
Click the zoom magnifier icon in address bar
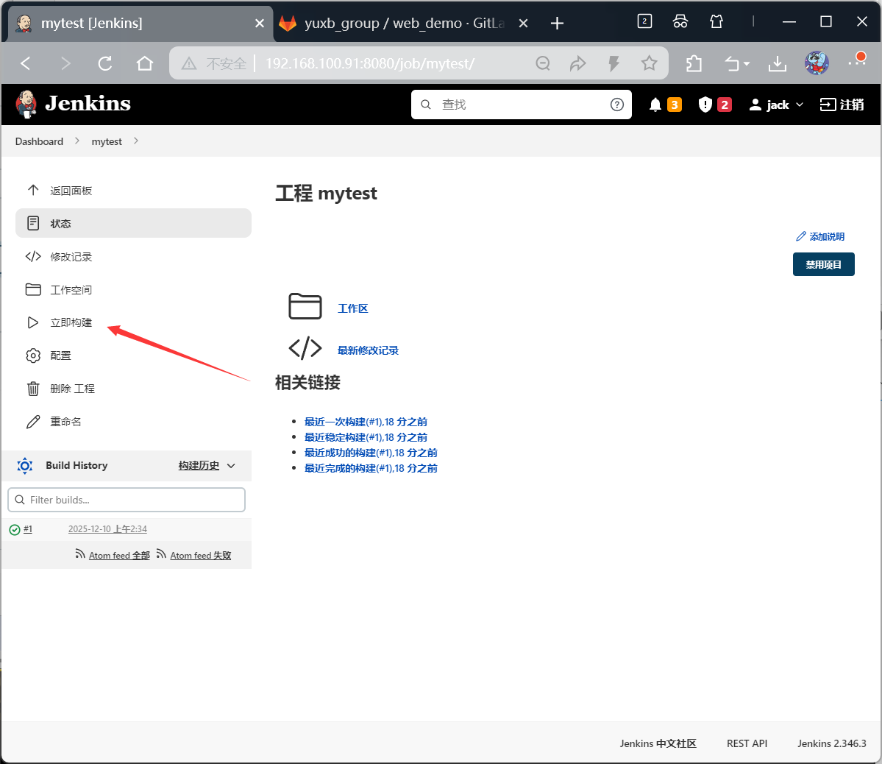coord(543,63)
